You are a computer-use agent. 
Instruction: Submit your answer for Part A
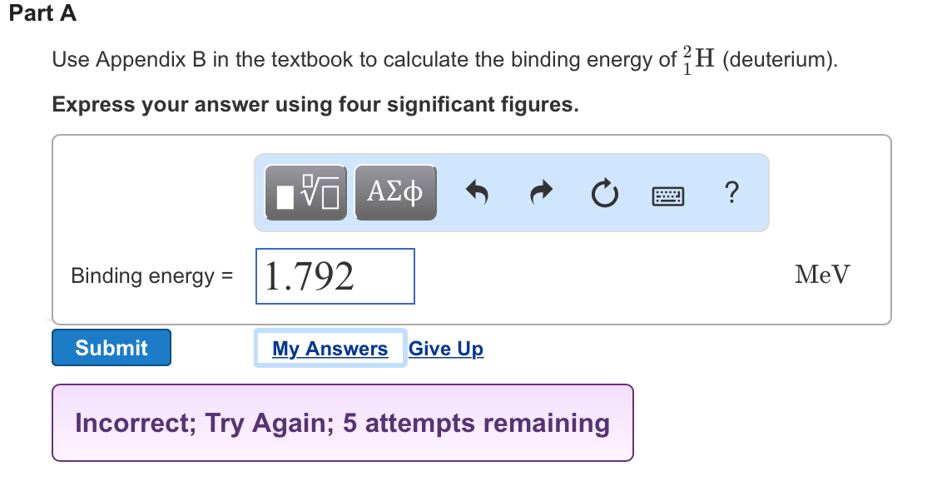(x=111, y=347)
